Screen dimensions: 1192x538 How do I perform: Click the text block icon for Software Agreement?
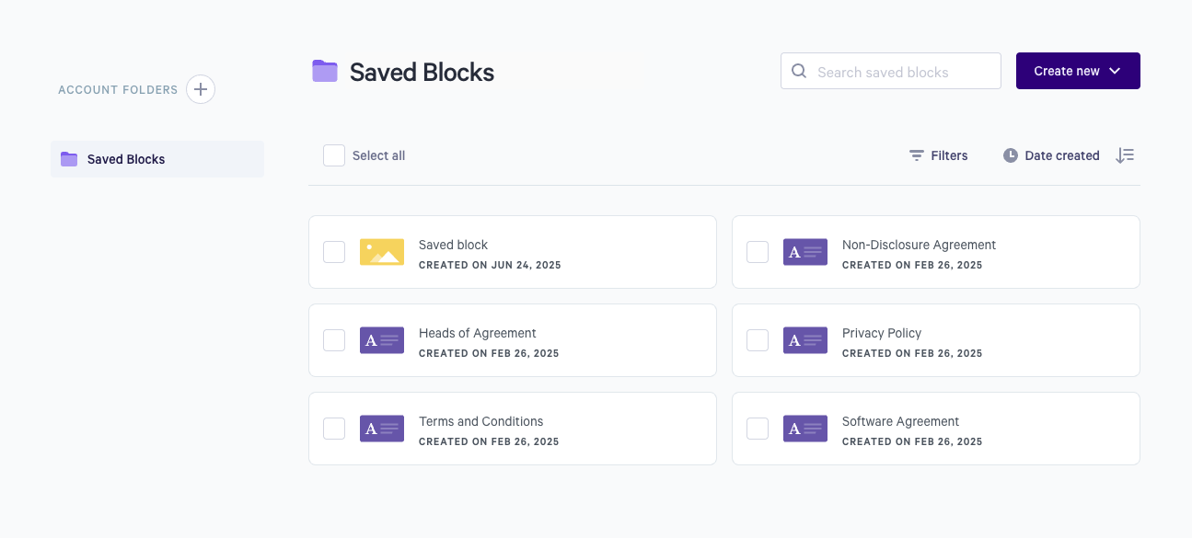click(805, 429)
